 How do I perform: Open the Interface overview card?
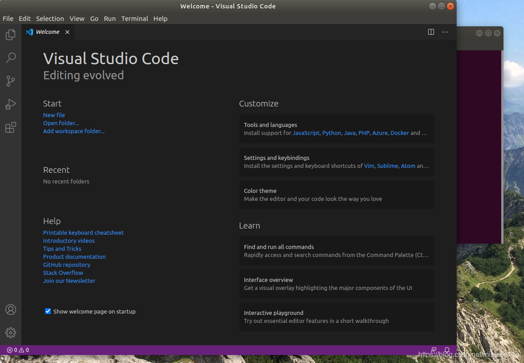[337, 284]
